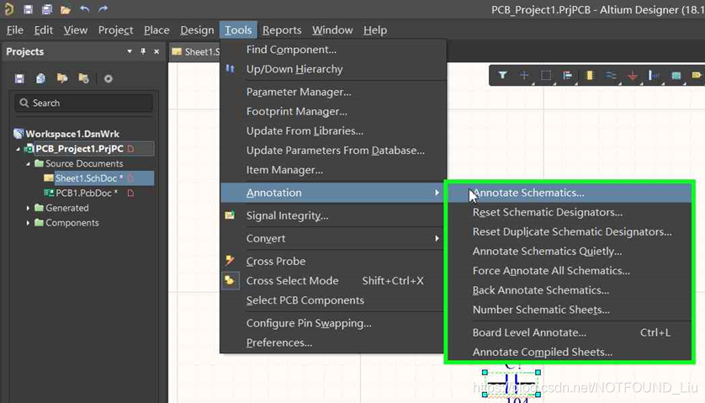Open the Project menu
Screen dimensions: 705x403
coord(115,30)
